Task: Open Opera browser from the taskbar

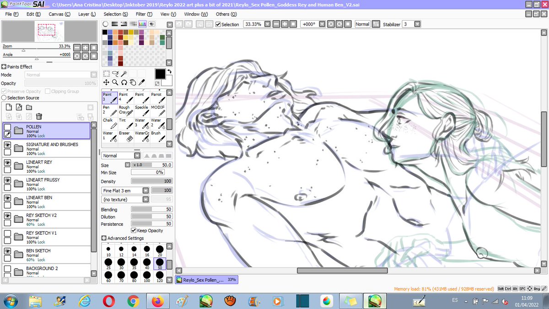Action: click(109, 301)
